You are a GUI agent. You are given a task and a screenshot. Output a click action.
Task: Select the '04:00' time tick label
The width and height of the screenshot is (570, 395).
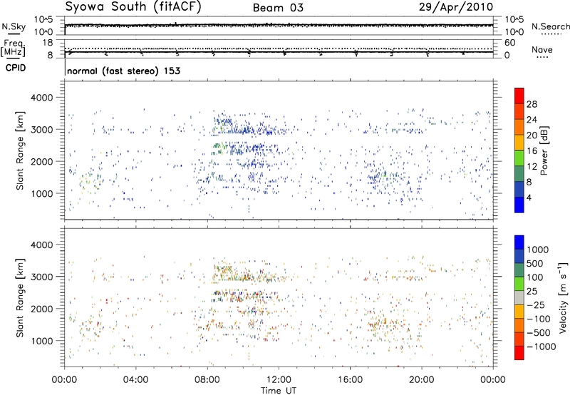pos(135,380)
